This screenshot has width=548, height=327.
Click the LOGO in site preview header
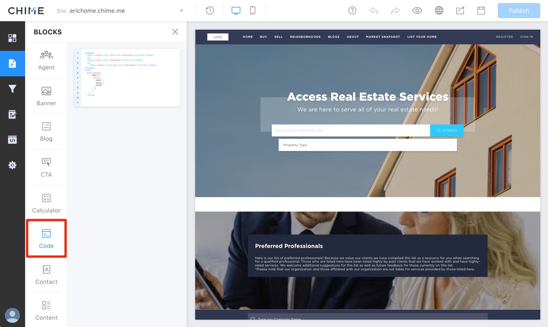coord(218,37)
